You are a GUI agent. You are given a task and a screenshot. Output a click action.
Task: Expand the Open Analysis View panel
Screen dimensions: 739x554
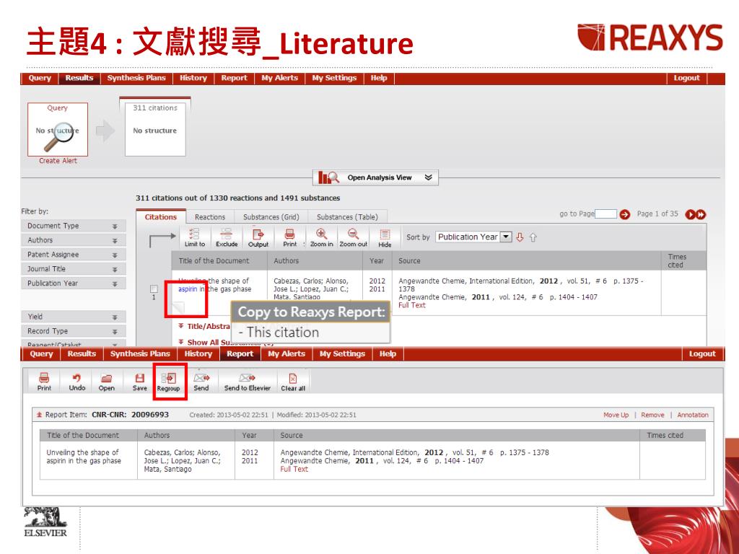375,177
